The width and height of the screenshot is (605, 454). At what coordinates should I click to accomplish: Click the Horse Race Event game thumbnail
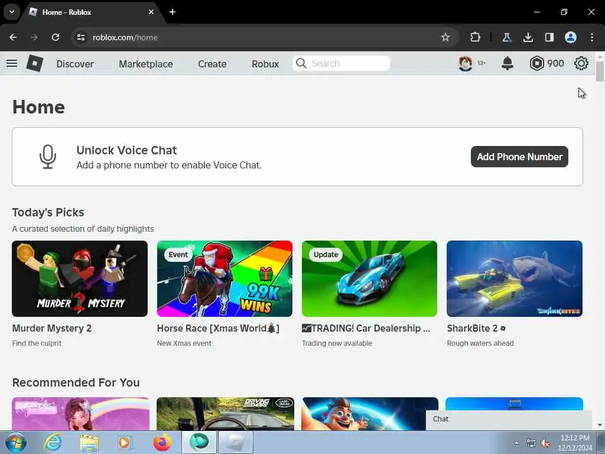(225, 279)
